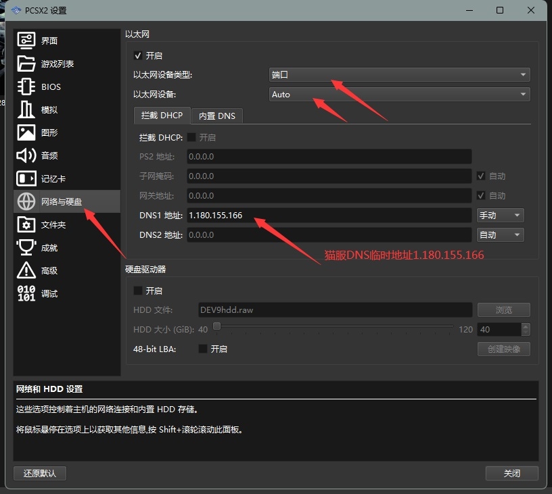Increase HDD size spinbox value
Viewport: 552px width, 494px height.
click(x=526, y=326)
